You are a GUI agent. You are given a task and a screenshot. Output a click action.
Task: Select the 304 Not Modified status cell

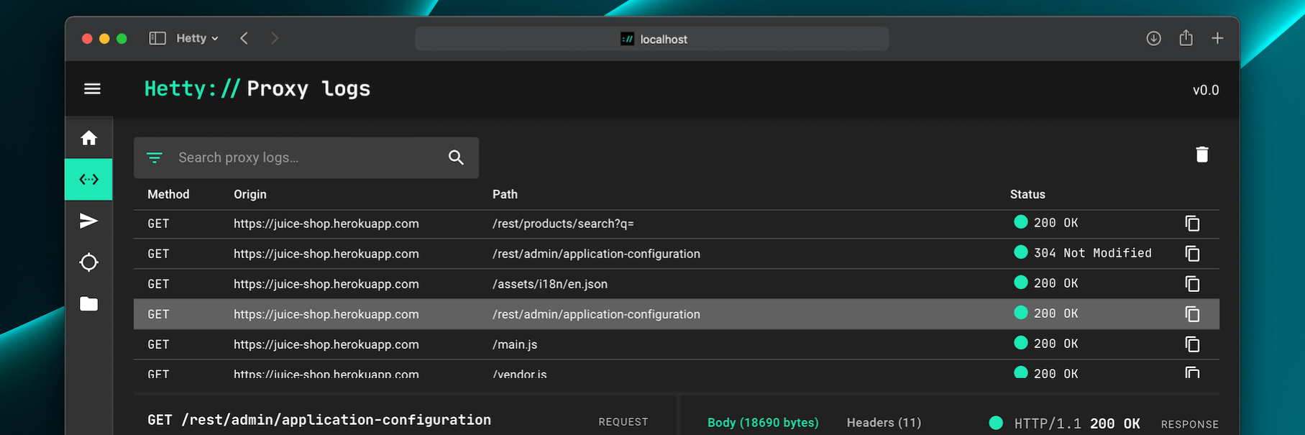(1083, 253)
